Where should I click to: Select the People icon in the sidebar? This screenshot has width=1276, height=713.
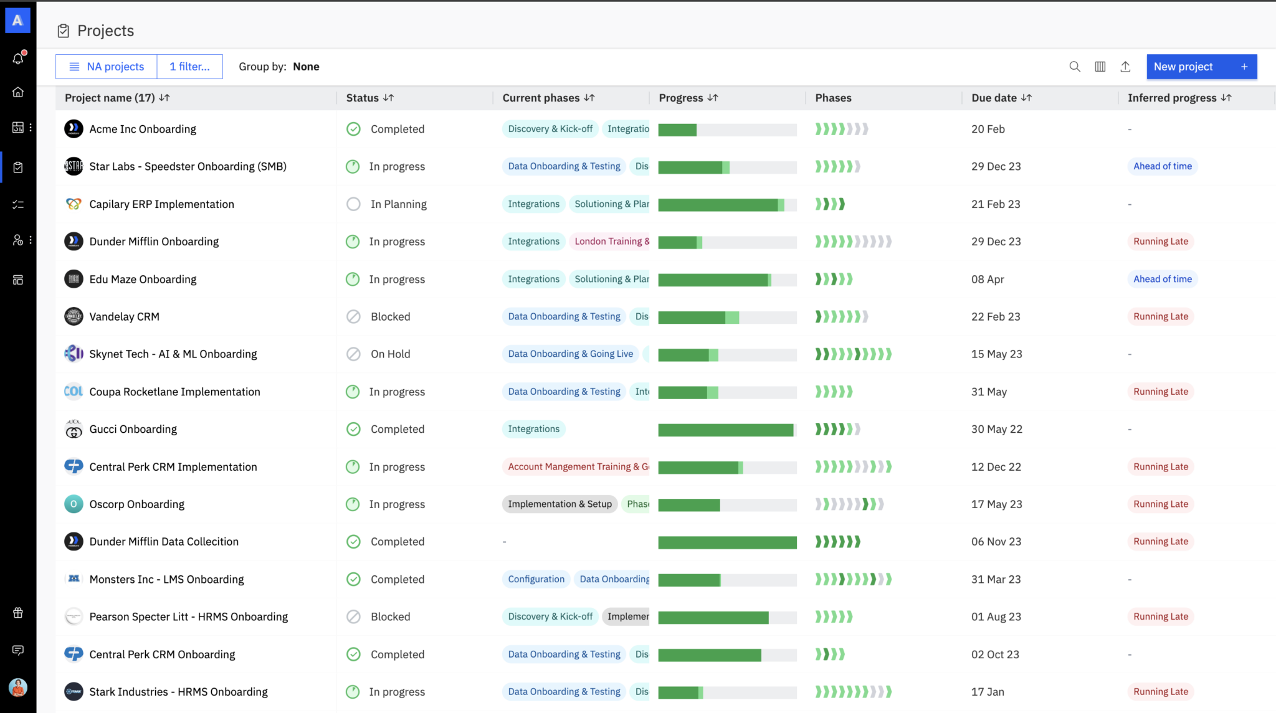(18, 240)
